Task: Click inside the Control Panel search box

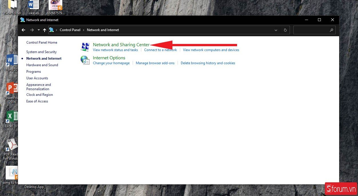Action: click(312, 30)
